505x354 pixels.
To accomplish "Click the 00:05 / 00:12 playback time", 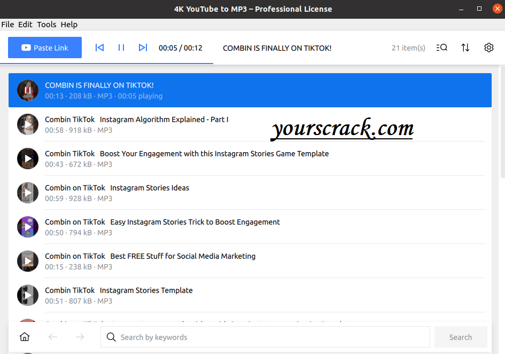I will (181, 48).
